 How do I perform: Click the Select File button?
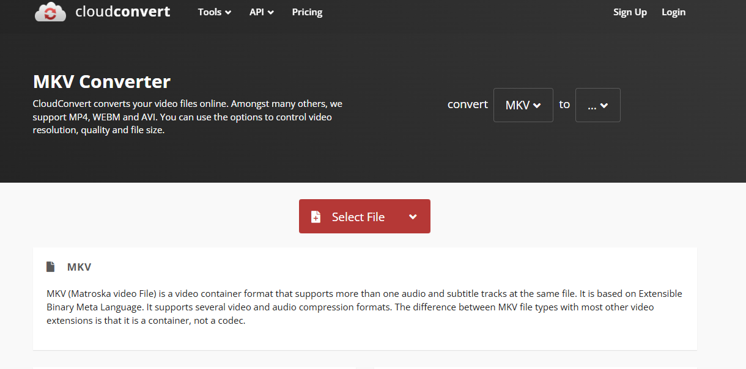pos(364,216)
